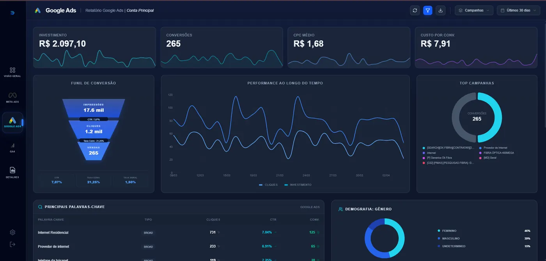The width and height of the screenshot is (546, 261).
Task: Click the gray segment of Top Campanhas donut
Action: tap(456, 117)
